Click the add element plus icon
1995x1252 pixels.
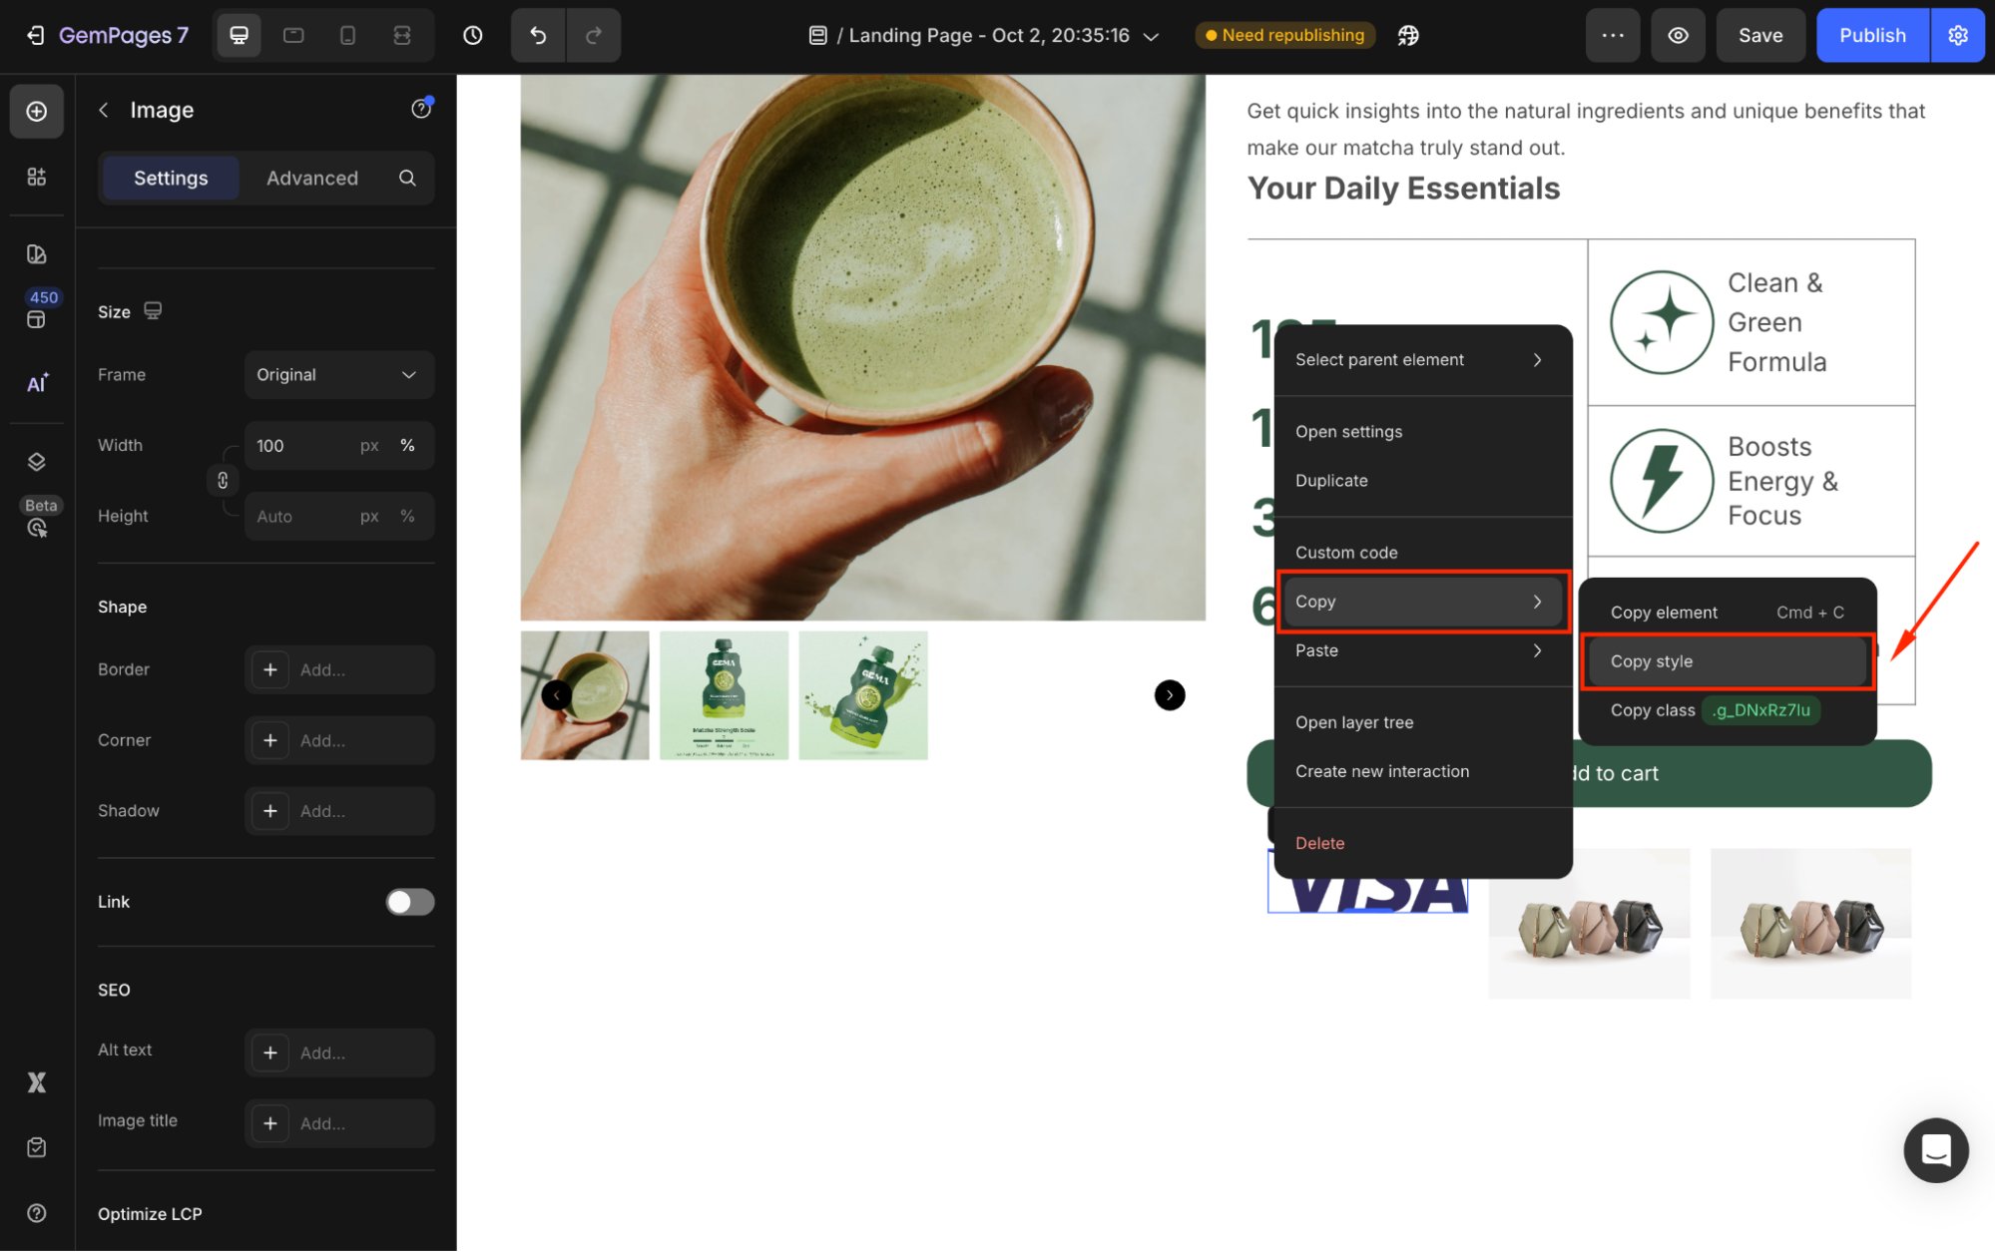click(37, 111)
